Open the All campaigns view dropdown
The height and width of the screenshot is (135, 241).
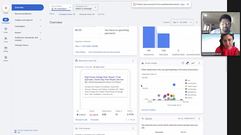(x=61, y=7)
